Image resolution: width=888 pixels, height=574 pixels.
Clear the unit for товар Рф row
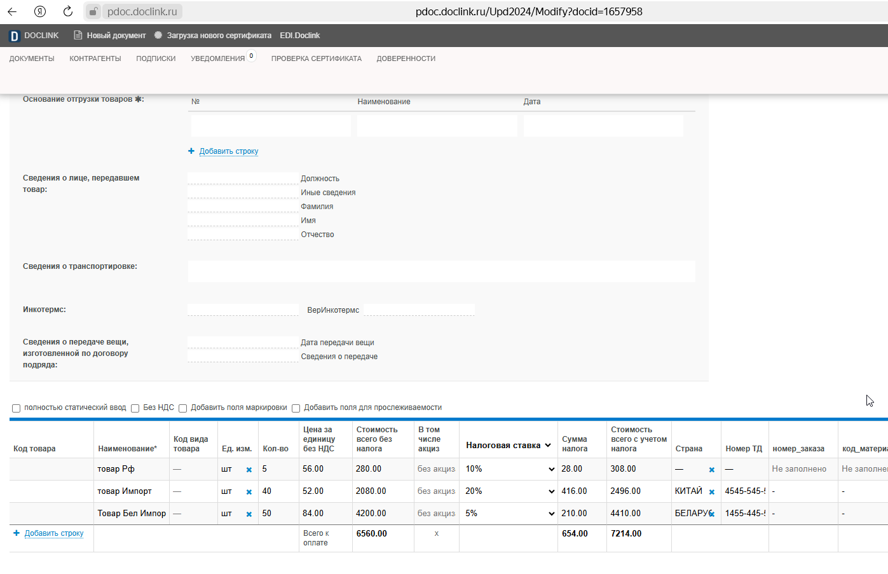coord(249,470)
